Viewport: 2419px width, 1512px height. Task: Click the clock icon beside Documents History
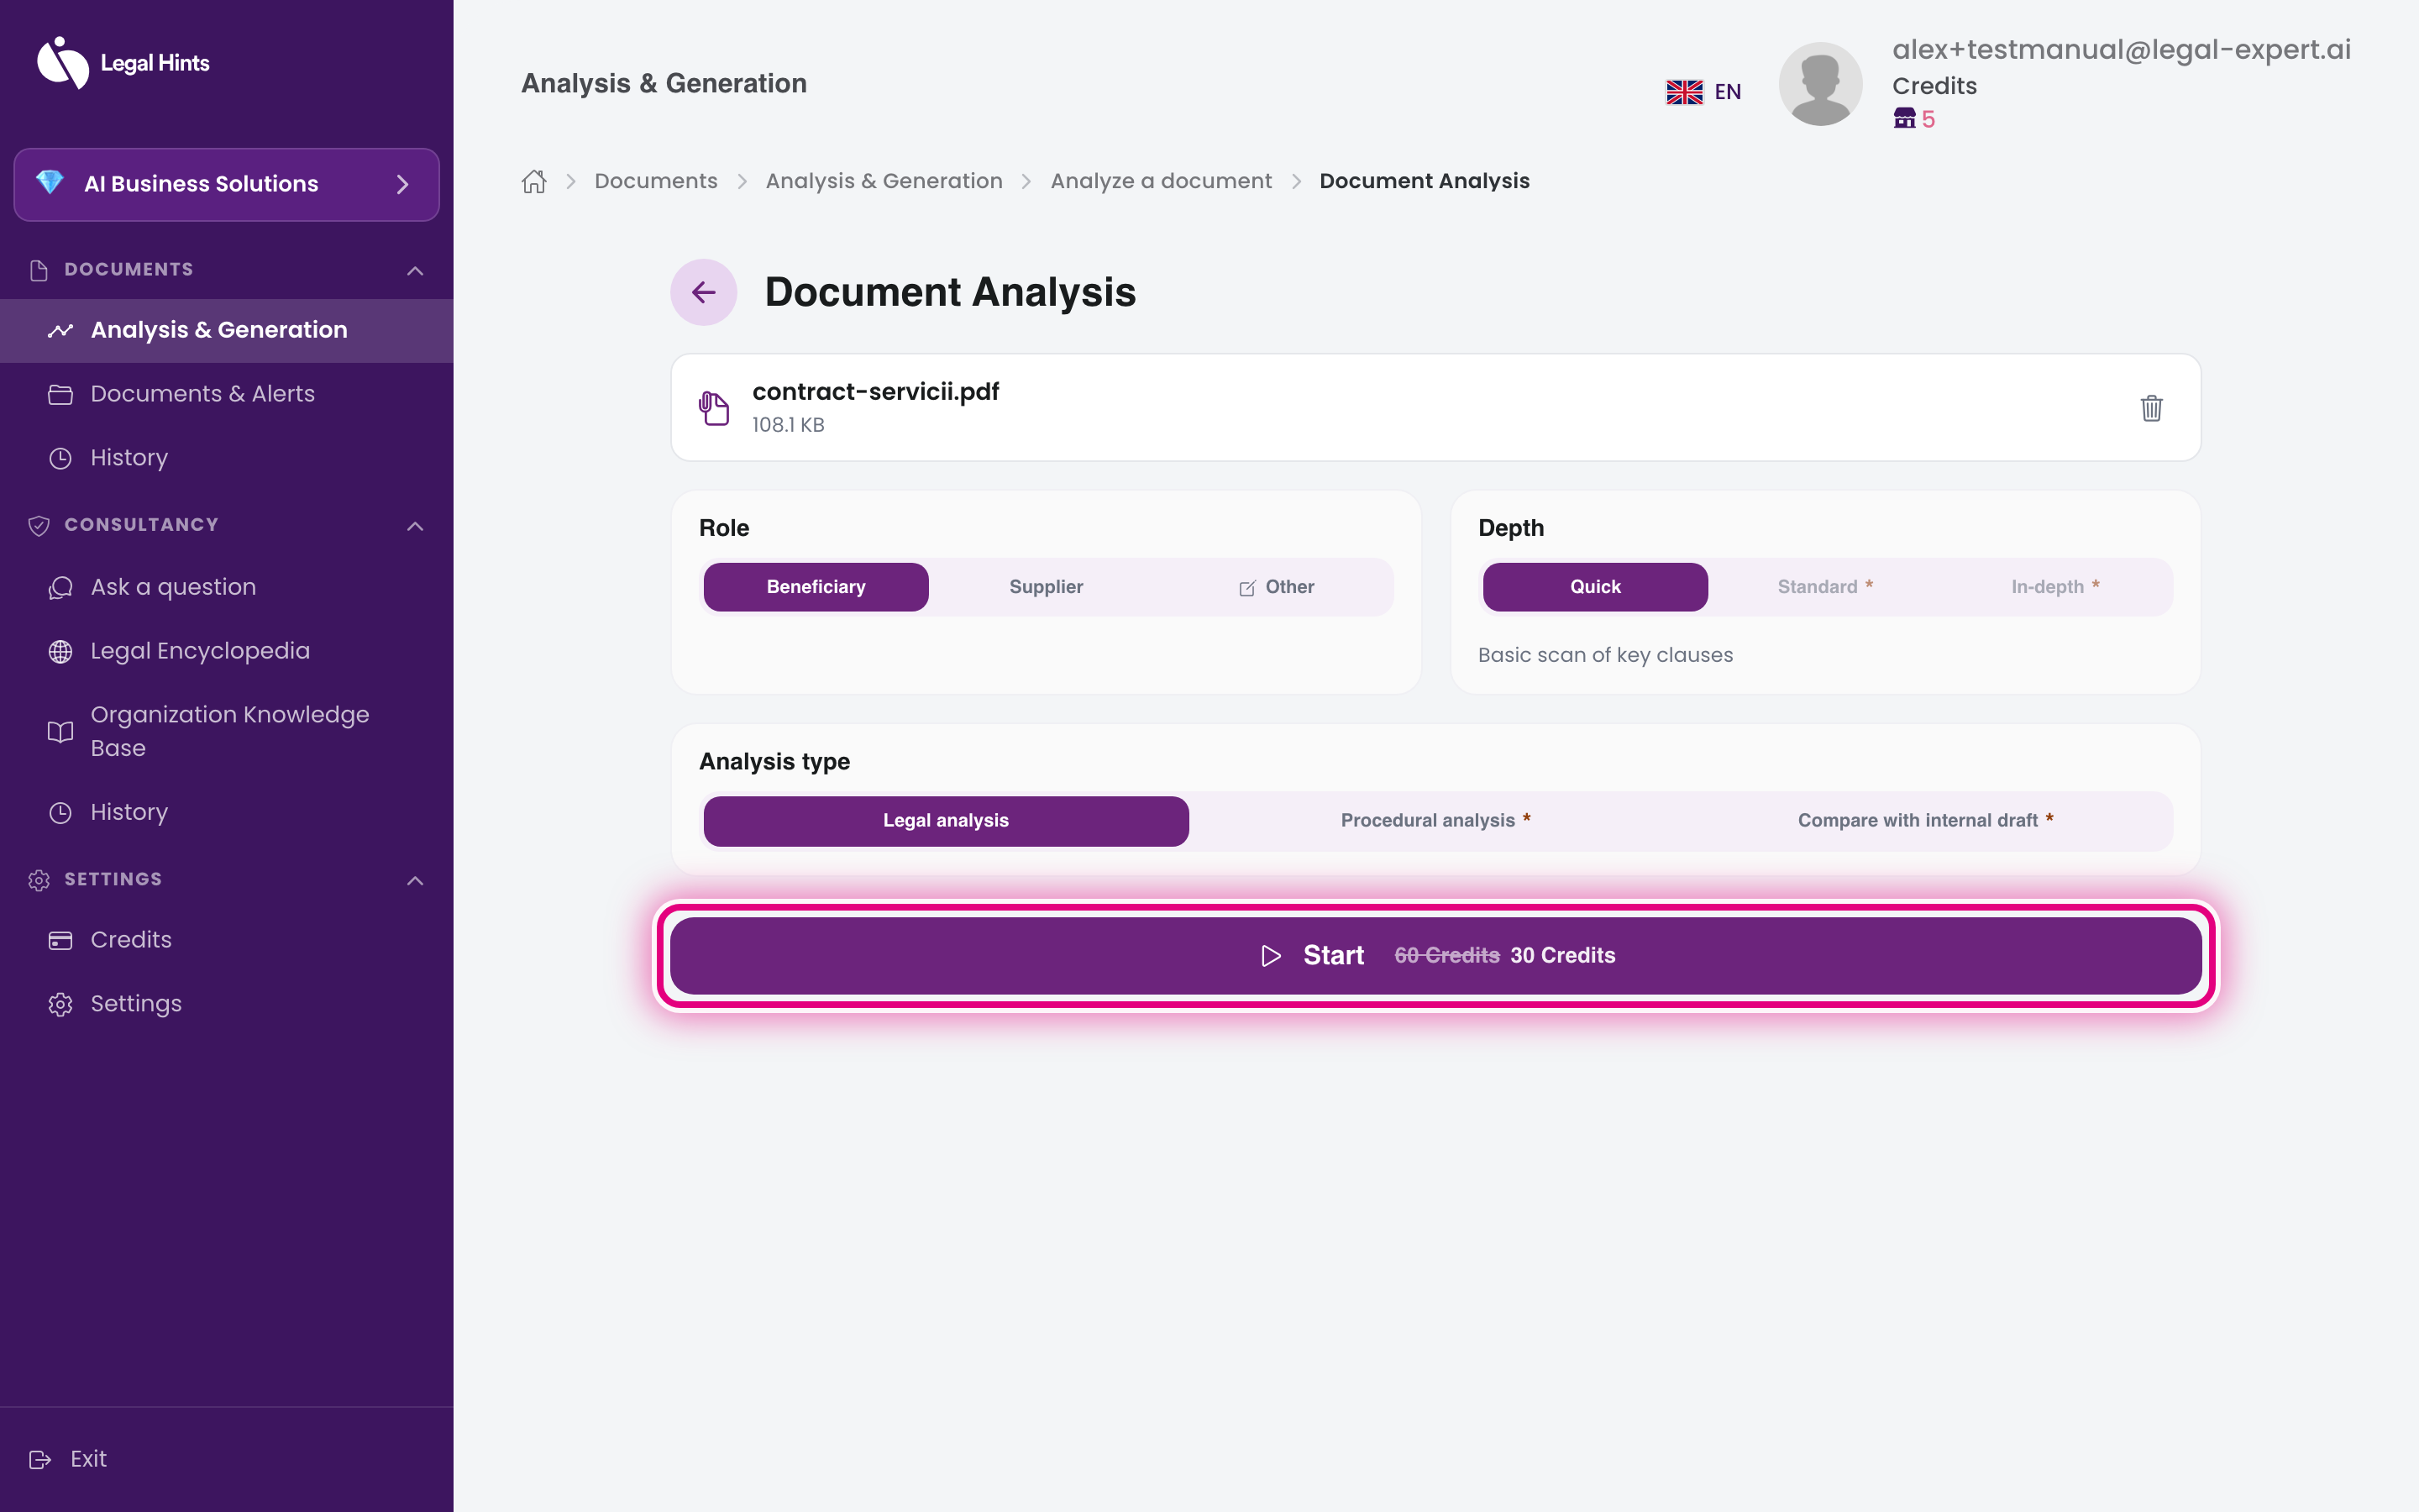(x=61, y=458)
